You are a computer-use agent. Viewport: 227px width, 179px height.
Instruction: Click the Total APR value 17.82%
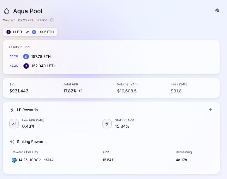[70, 91]
